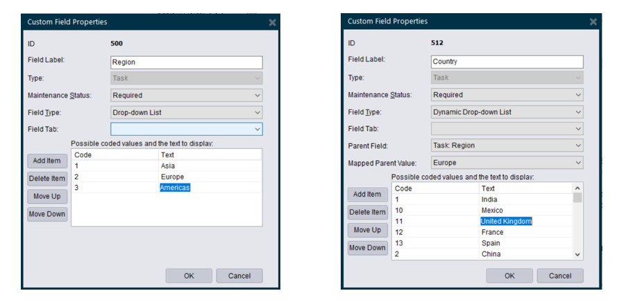Screen dimensions: 635x300
Task: Click Add Item in the Region dialog
Action: 47,161
